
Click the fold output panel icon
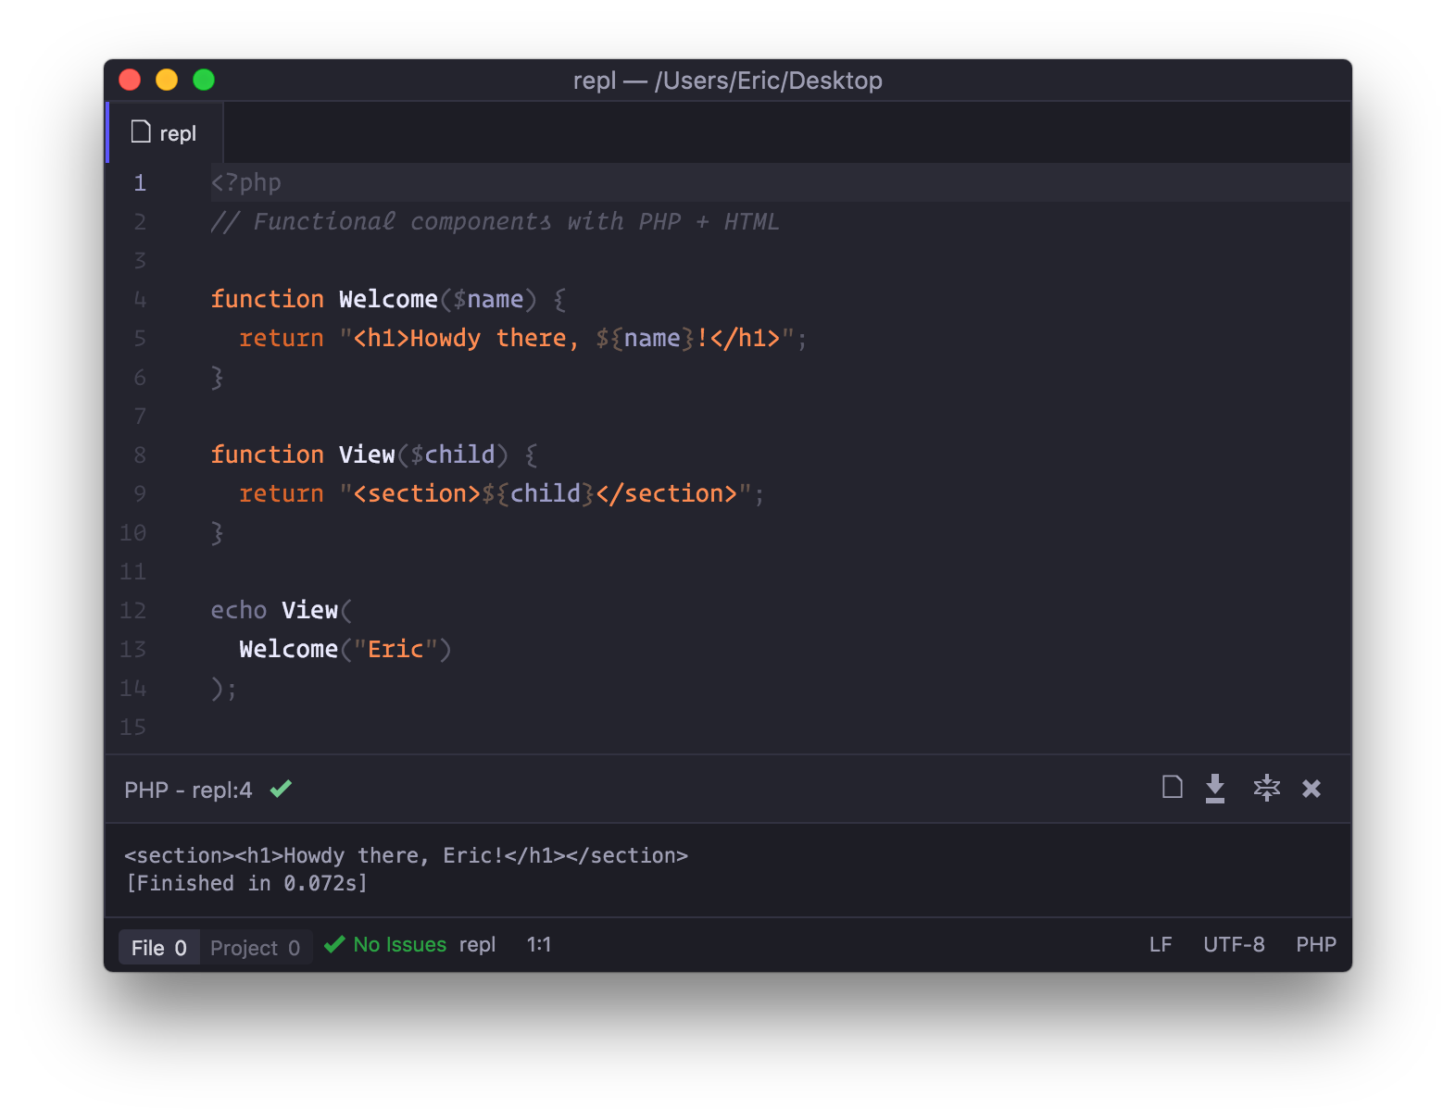click(x=1266, y=789)
